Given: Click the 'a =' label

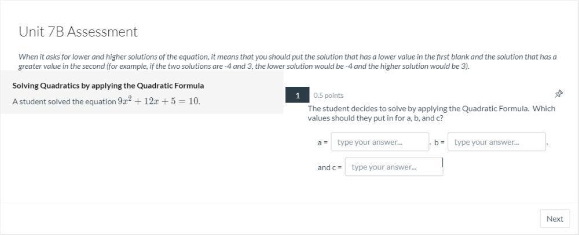Looking at the screenshot, I should coord(323,142).
